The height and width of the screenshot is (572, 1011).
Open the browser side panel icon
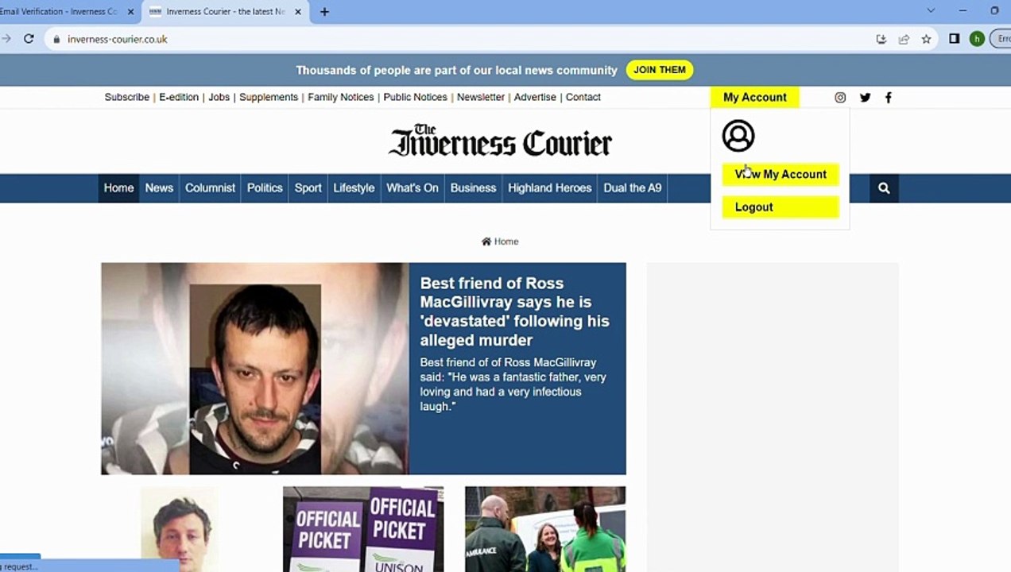pyautogui.click(x=955, y=39)
